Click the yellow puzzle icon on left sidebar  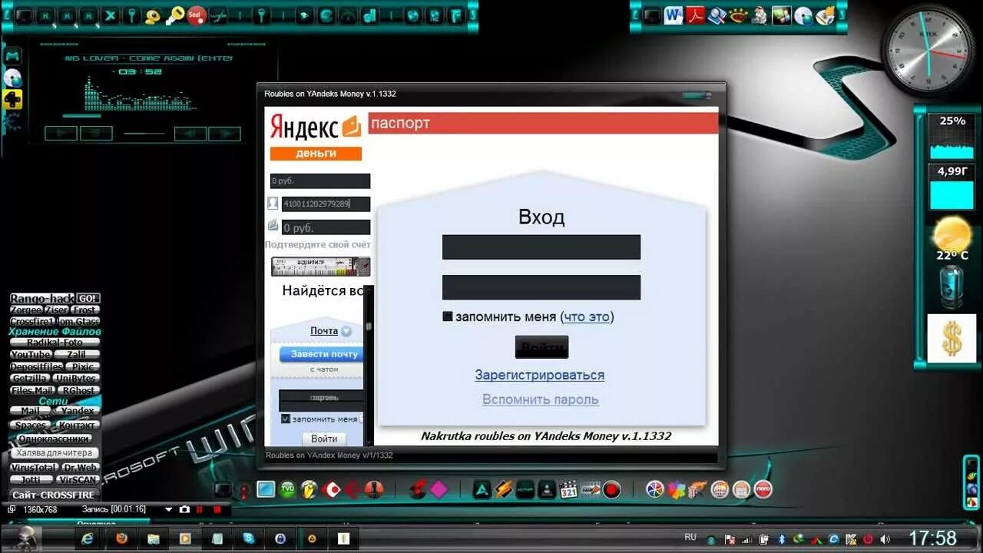pyautogui.click(x=12, y=99)
